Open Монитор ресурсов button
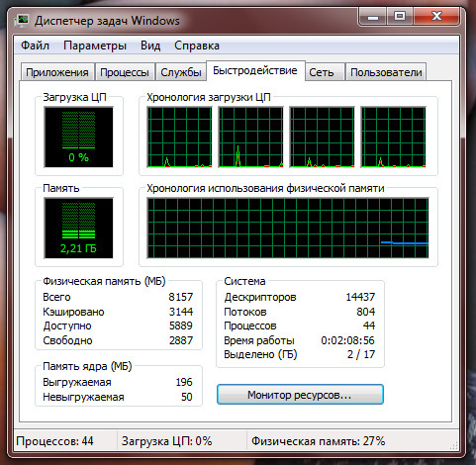476x465 pixels. (300, 395)
